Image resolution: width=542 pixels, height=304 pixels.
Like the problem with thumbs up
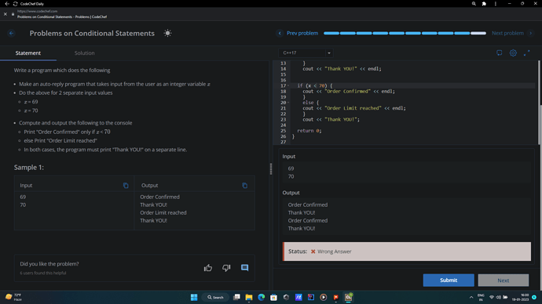tap(208, 268)
